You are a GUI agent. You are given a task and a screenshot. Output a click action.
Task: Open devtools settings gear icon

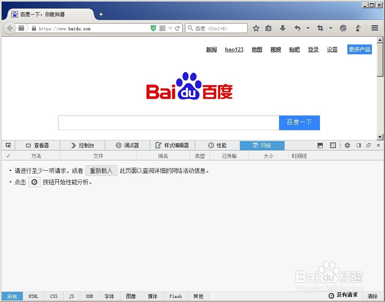coord(347,145)
